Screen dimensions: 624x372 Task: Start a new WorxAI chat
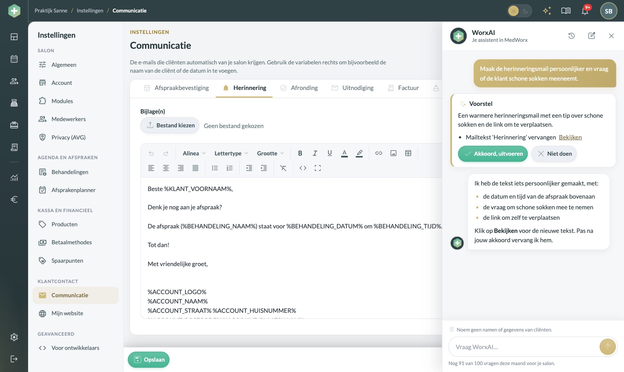[x=592, y=36]
